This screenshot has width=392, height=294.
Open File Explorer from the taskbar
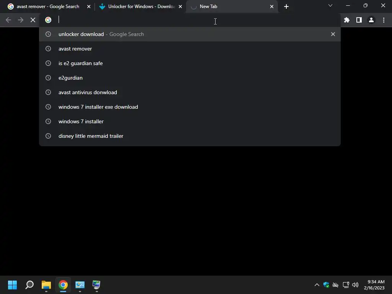point(46,285)
